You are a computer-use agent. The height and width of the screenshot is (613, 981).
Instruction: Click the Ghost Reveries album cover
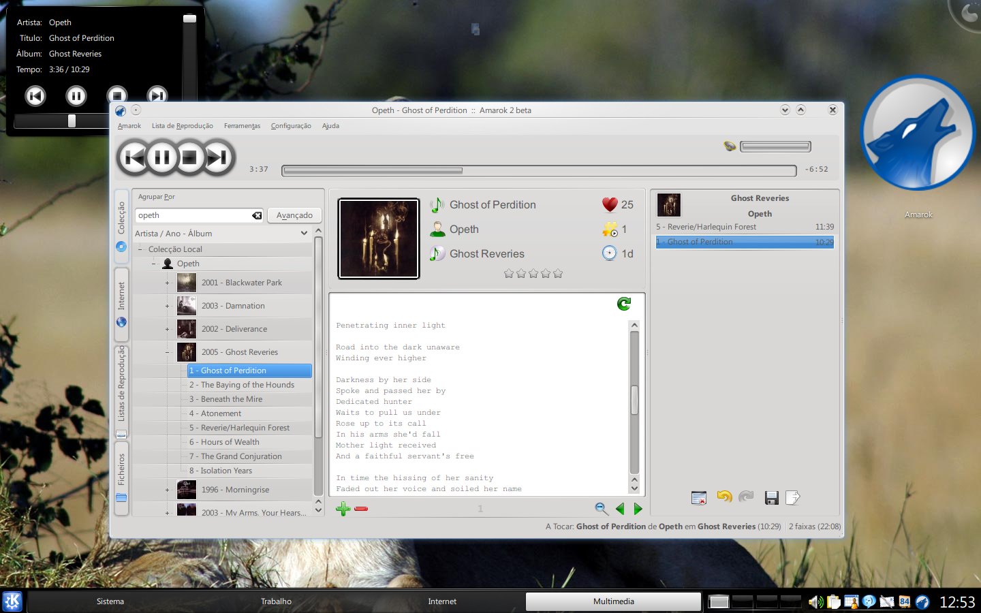tap(379, 238)
